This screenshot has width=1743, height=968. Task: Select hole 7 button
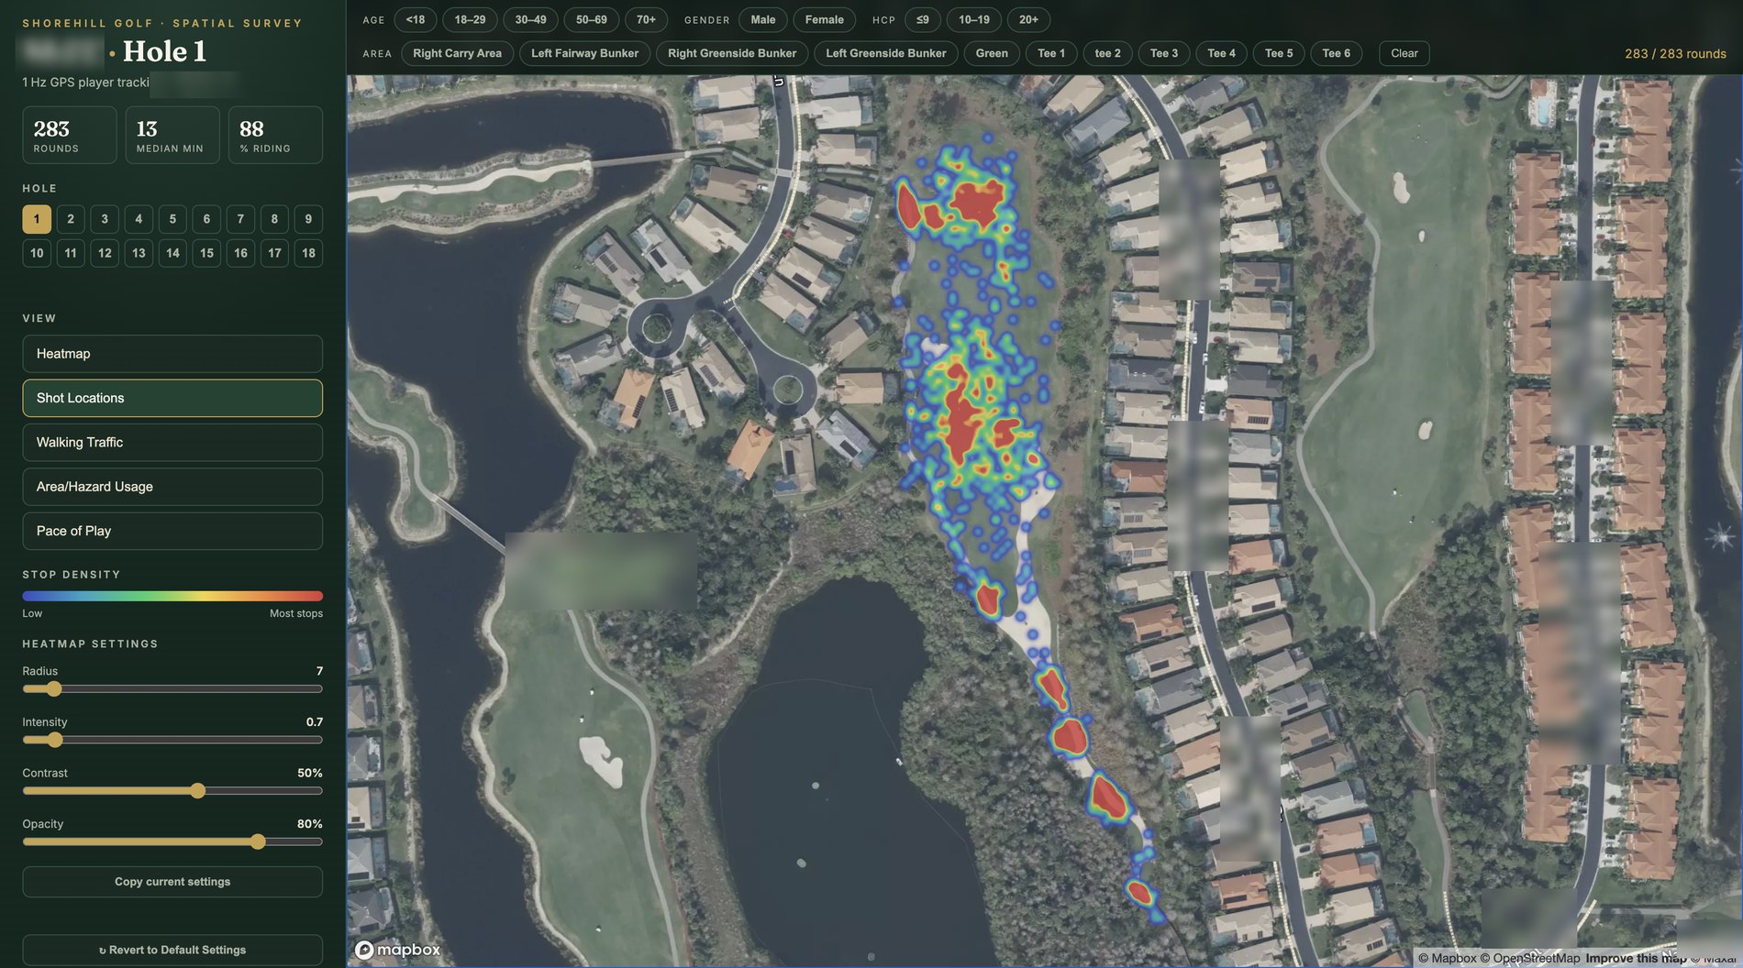pyautogui.click(x=240, y=219)
